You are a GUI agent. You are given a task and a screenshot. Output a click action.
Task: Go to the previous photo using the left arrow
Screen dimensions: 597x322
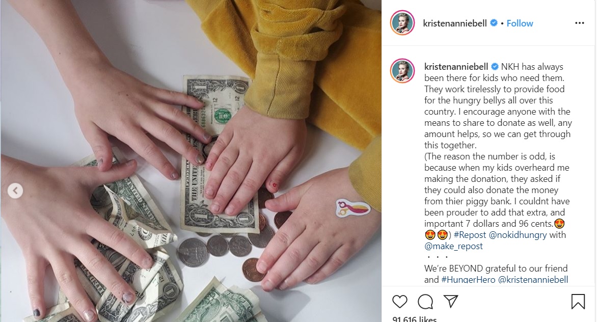[x=15, y=191]
